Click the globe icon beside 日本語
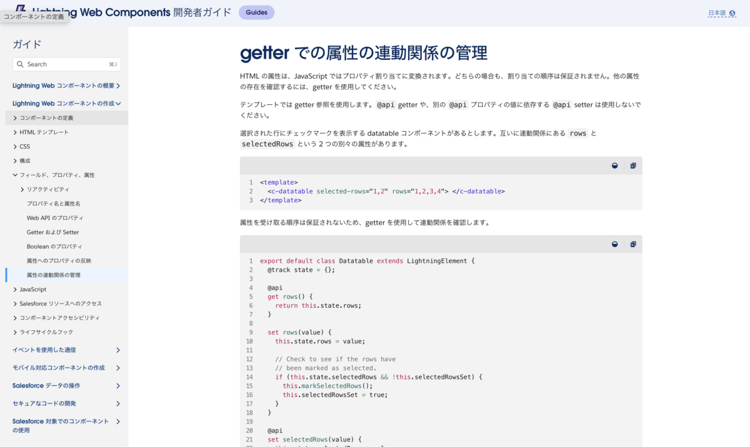 [x=732, y=13]
